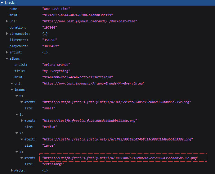Expand the artist object arrow
215x174 pixels.
(x=7, y=52)
